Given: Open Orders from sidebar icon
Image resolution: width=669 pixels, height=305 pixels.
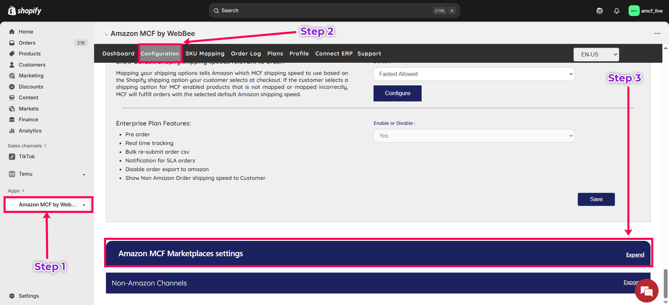Looking at the screenshot, I should point(12,43).
